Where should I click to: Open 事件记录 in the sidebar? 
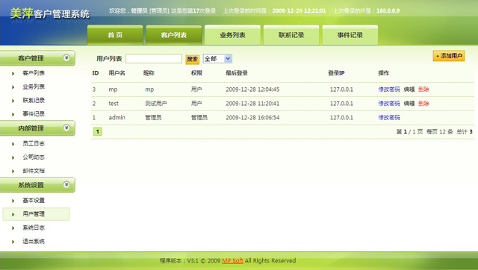pyautogui.click(x=34, y=114)
